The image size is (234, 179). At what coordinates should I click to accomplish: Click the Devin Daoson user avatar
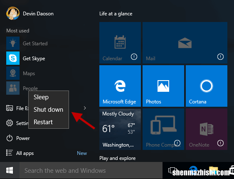click(x=13, y=13)
